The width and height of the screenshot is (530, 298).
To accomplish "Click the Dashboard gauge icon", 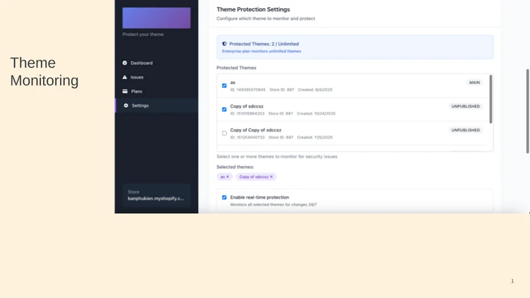I will click(125, 63).
